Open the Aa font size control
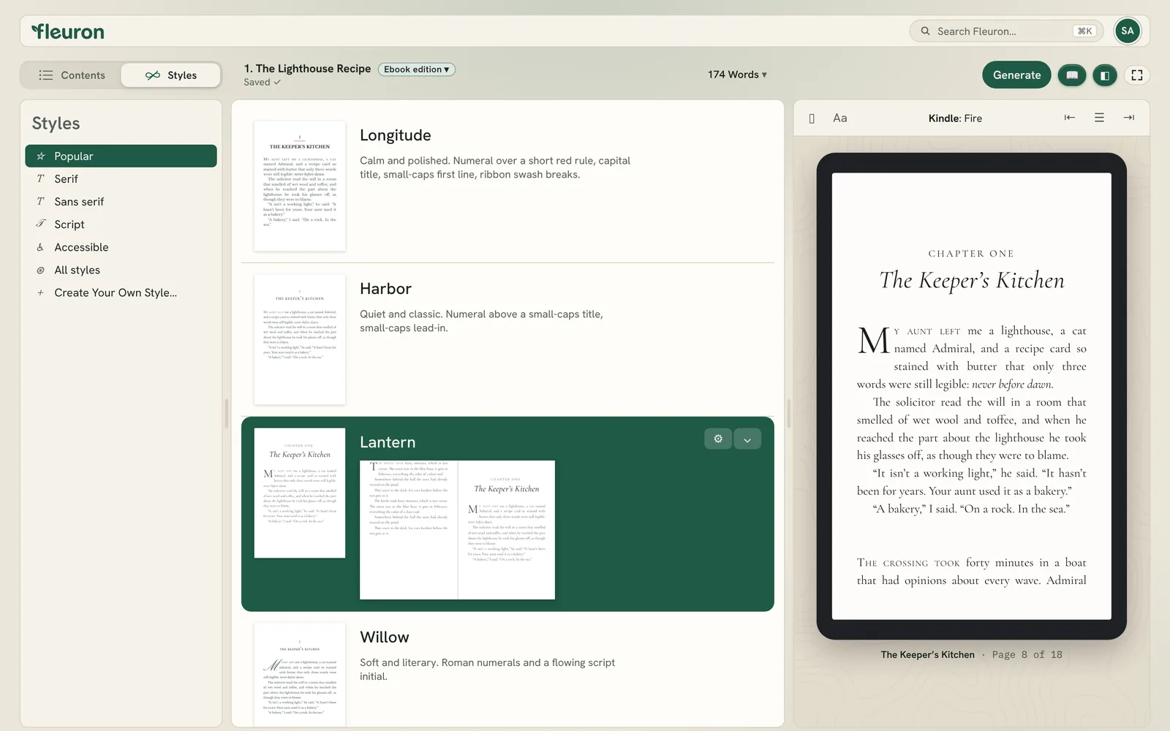The image size is (1170, 731). pyautogui.click(x=840, y=118)
